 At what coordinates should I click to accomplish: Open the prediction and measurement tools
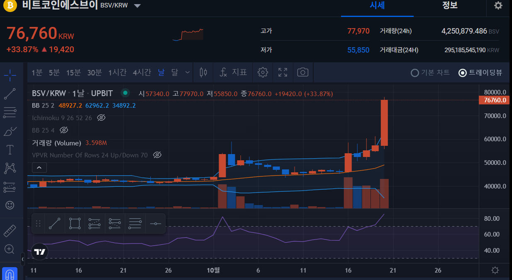coord(10,187)
